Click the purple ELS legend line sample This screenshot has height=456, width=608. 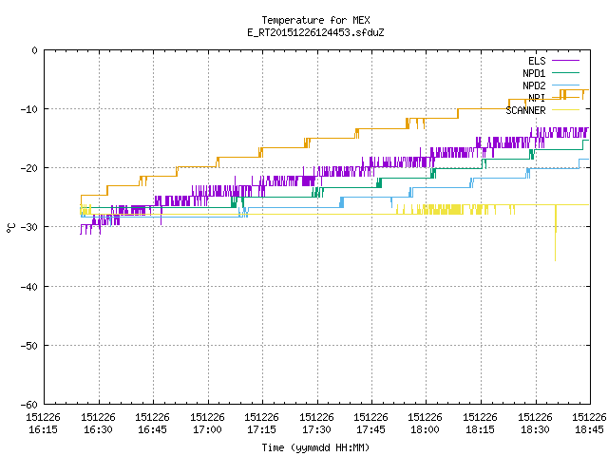[x=565, y=61]
